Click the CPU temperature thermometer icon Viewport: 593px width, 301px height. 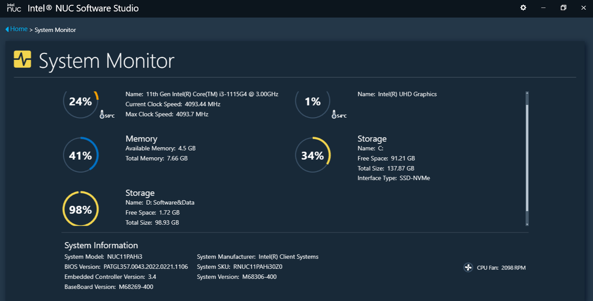[x=103, y=114]
